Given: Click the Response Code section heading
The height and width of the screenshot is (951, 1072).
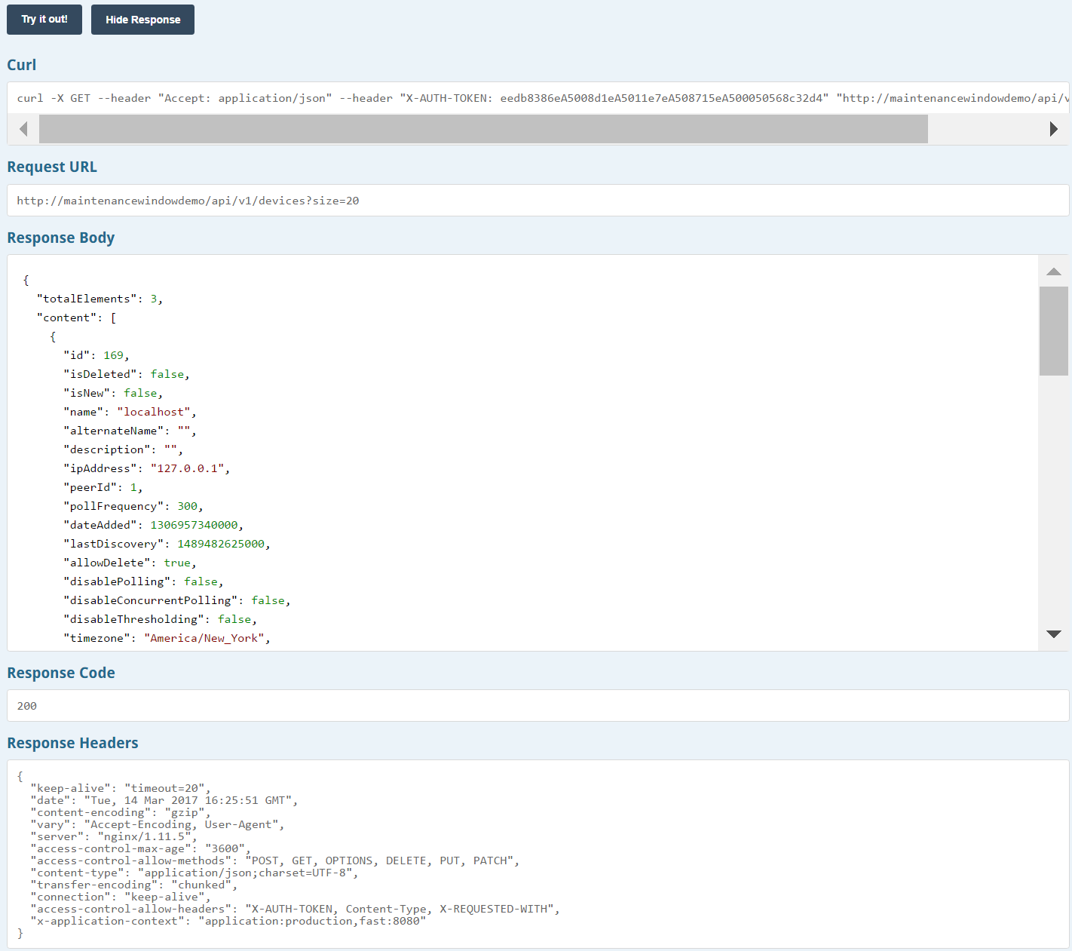Looking at the screenshot, I should click(x=61, y=673).
